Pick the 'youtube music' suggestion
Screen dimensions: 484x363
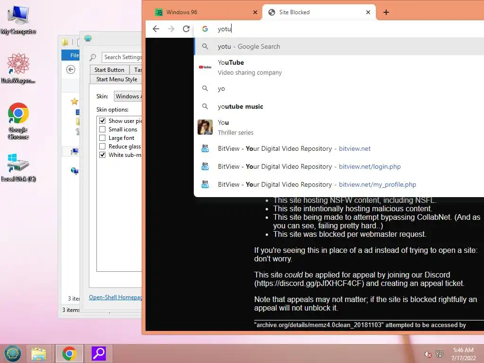[339, 106]
